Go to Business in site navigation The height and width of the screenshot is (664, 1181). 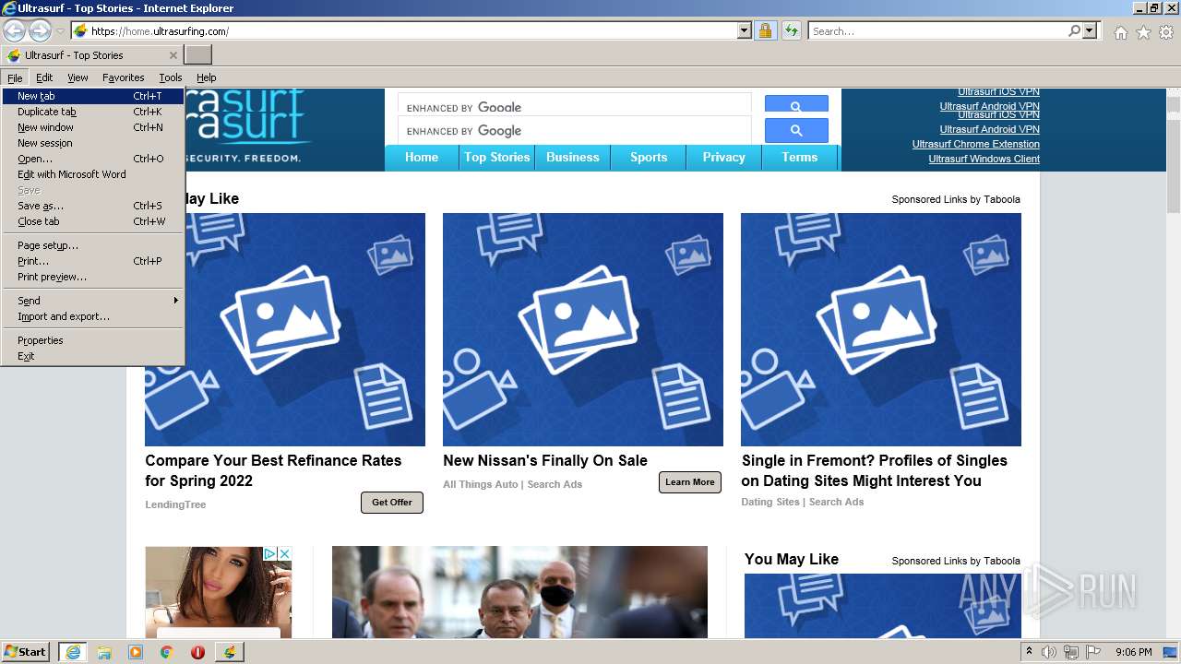[x=573, y=158]
